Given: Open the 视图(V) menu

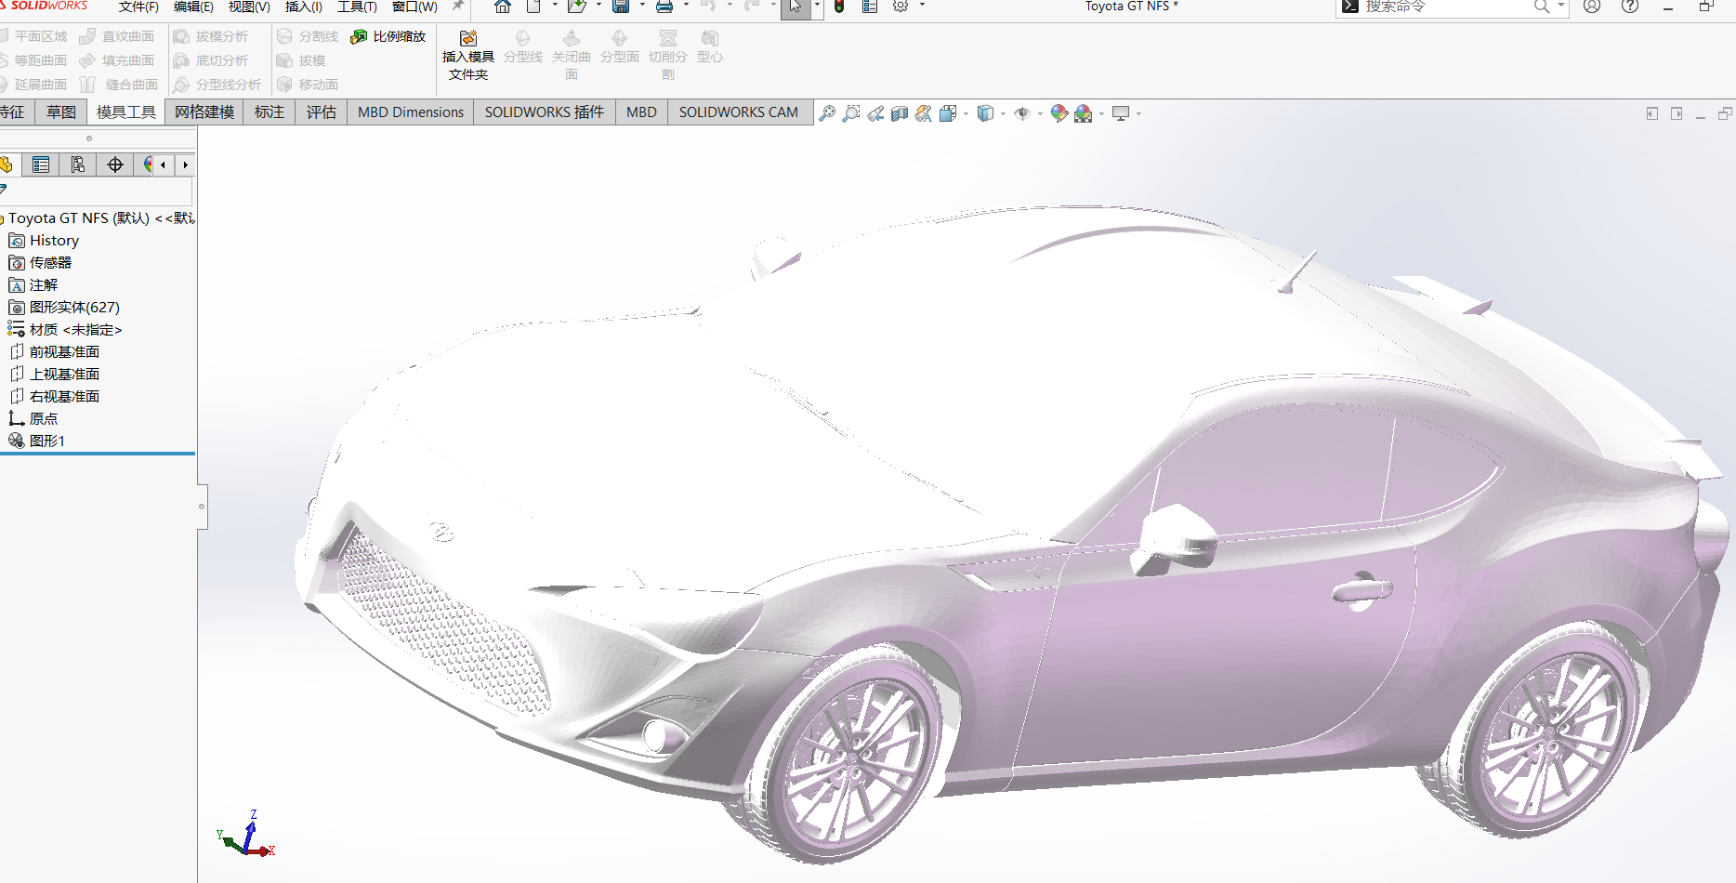Looking at the screenshot, I should tap(249, 7).
